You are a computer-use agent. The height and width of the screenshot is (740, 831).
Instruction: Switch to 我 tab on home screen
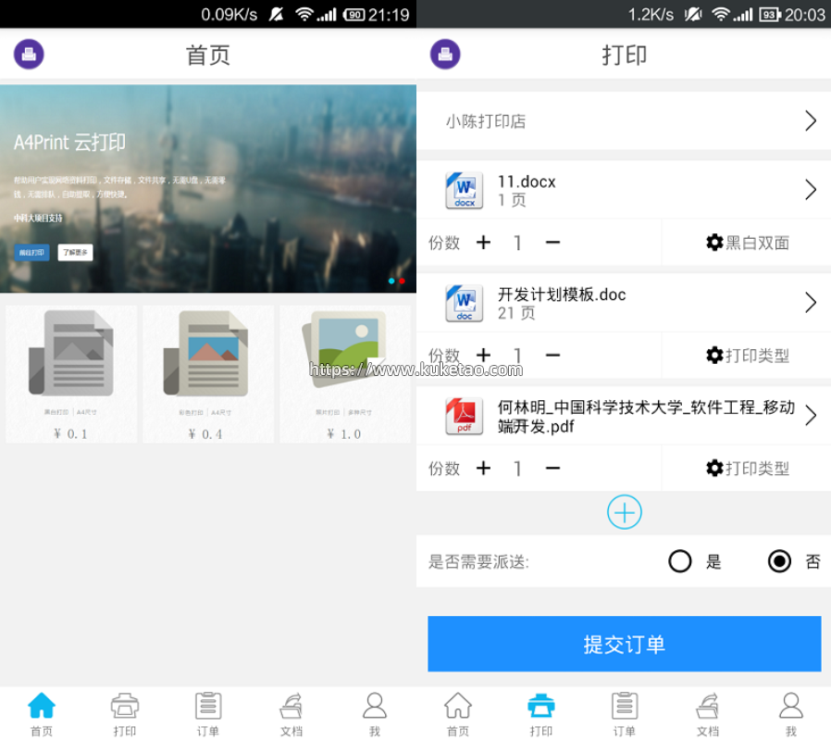point(375,715)
